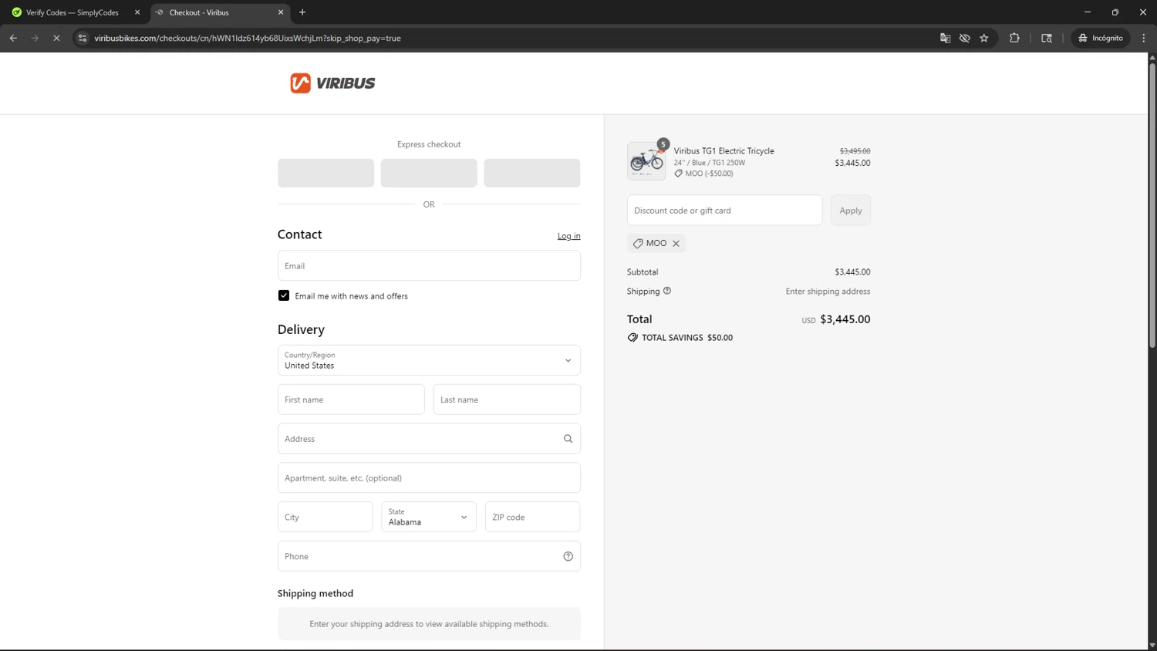Click the third-party cookies blocked eye icon
Screen dimensions: 1157x651
[964, 38]
